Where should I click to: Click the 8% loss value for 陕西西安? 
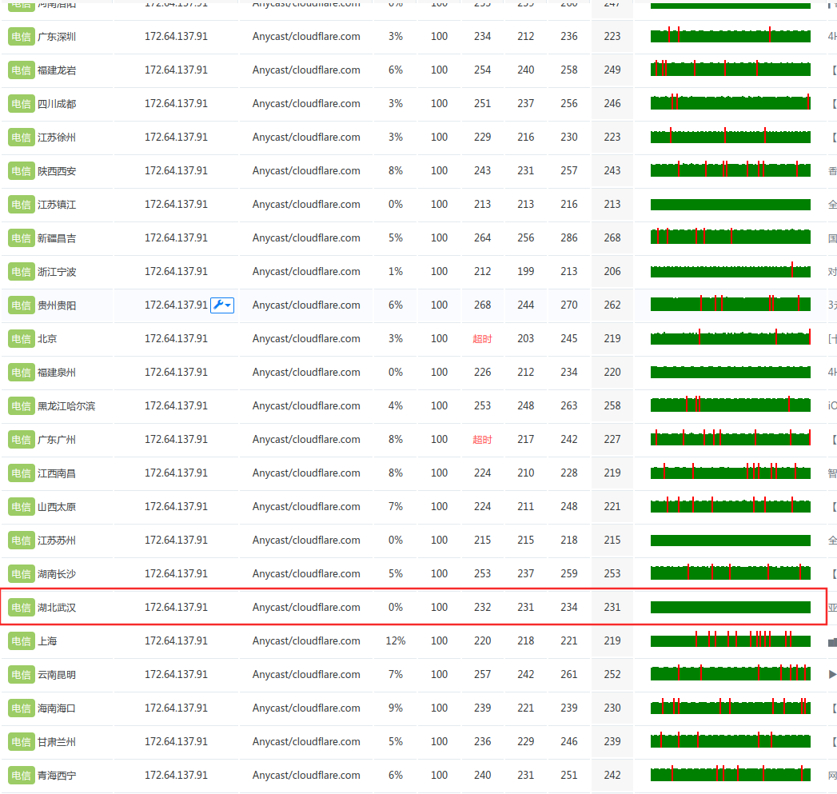(x=396, y=171)
